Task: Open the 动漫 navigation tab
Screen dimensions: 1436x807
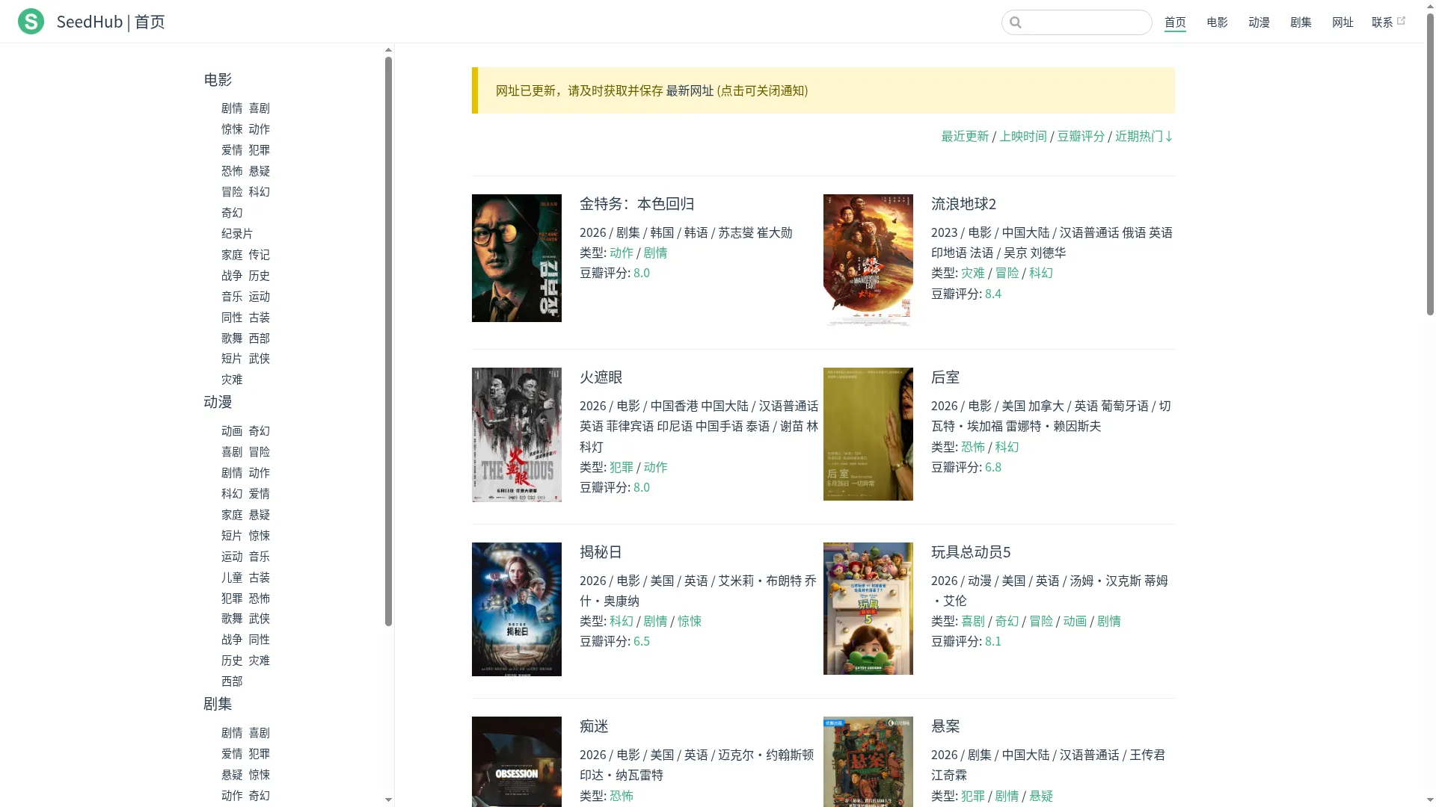Action: point(1259,22)
